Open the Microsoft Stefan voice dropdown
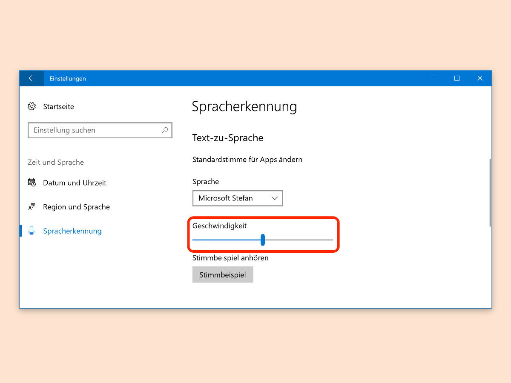This screenshot has width=511, height=383. (237, 198)
